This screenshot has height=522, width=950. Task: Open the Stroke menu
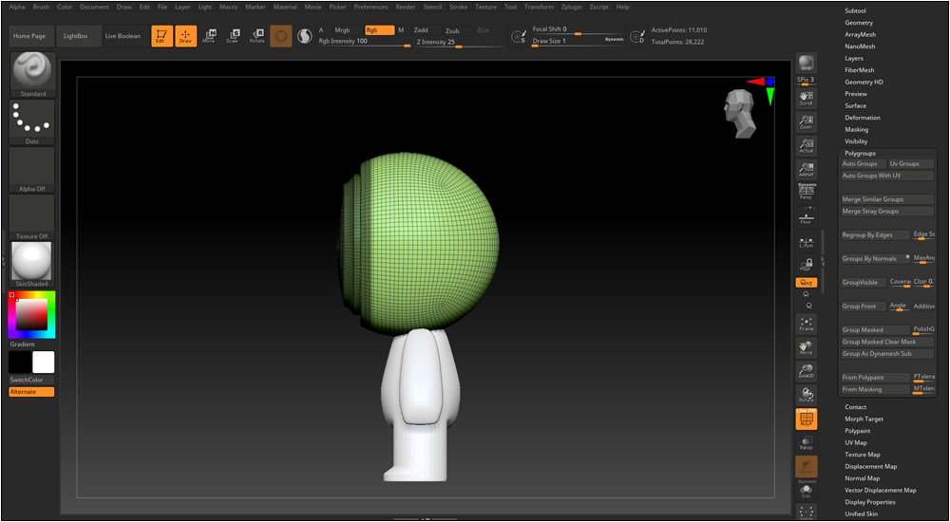458,7
